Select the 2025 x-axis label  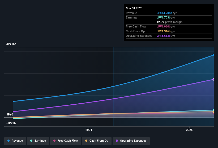click(189, 130)
